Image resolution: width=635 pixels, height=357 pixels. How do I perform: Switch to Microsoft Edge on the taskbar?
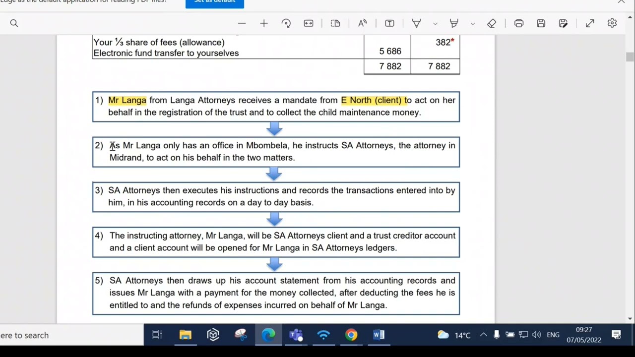click(x=268, y=335)
